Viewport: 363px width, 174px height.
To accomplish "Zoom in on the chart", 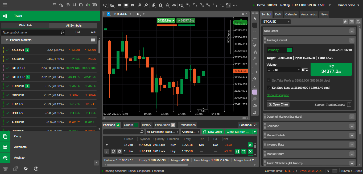I will (146, 5).
